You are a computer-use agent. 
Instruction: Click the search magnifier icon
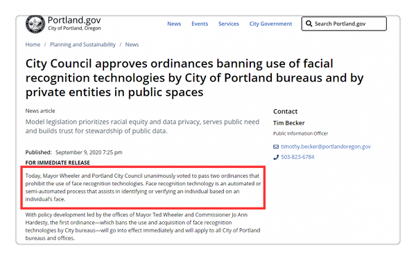(309, 24)
